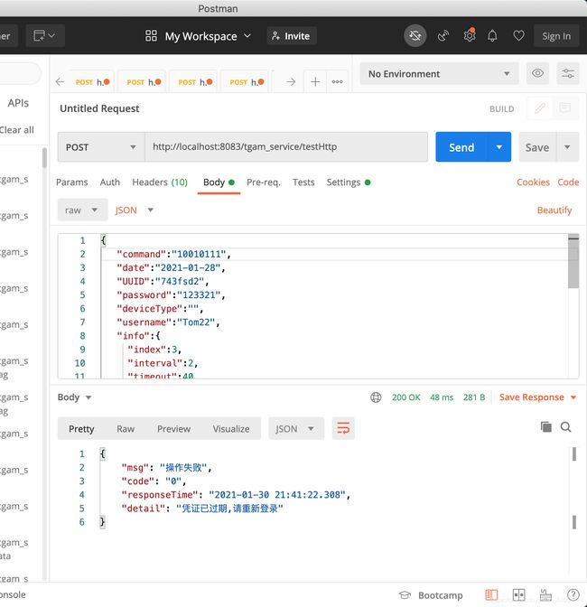This screenshot has height=607, width=587.
Task: Expand the Send button dropdown arrow
Action: pyautogui.click(x=499, y=147)
